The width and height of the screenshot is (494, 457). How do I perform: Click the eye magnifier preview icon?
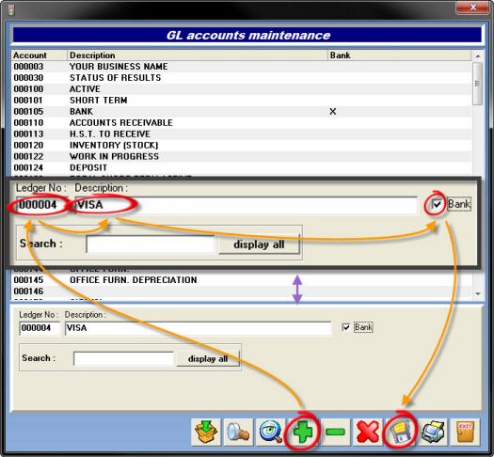pyautogui.click(x=271, y=433)
